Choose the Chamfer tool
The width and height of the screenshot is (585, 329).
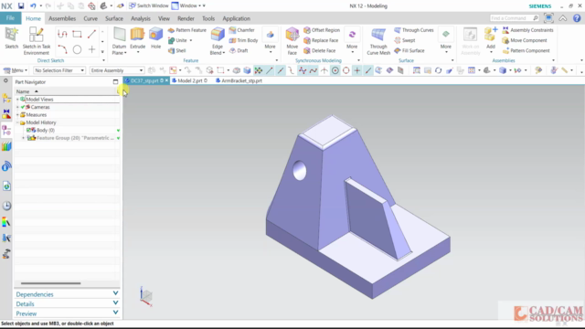coord(241,30)
